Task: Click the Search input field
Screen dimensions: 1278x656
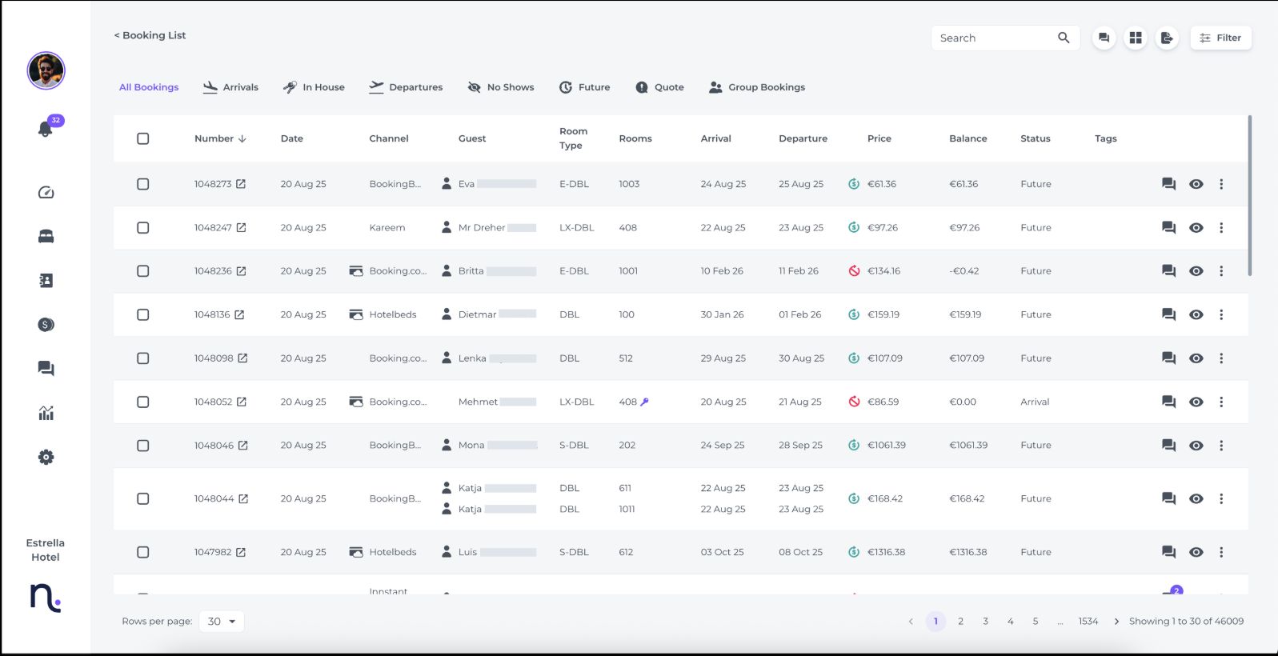Action: coord(994,38)
